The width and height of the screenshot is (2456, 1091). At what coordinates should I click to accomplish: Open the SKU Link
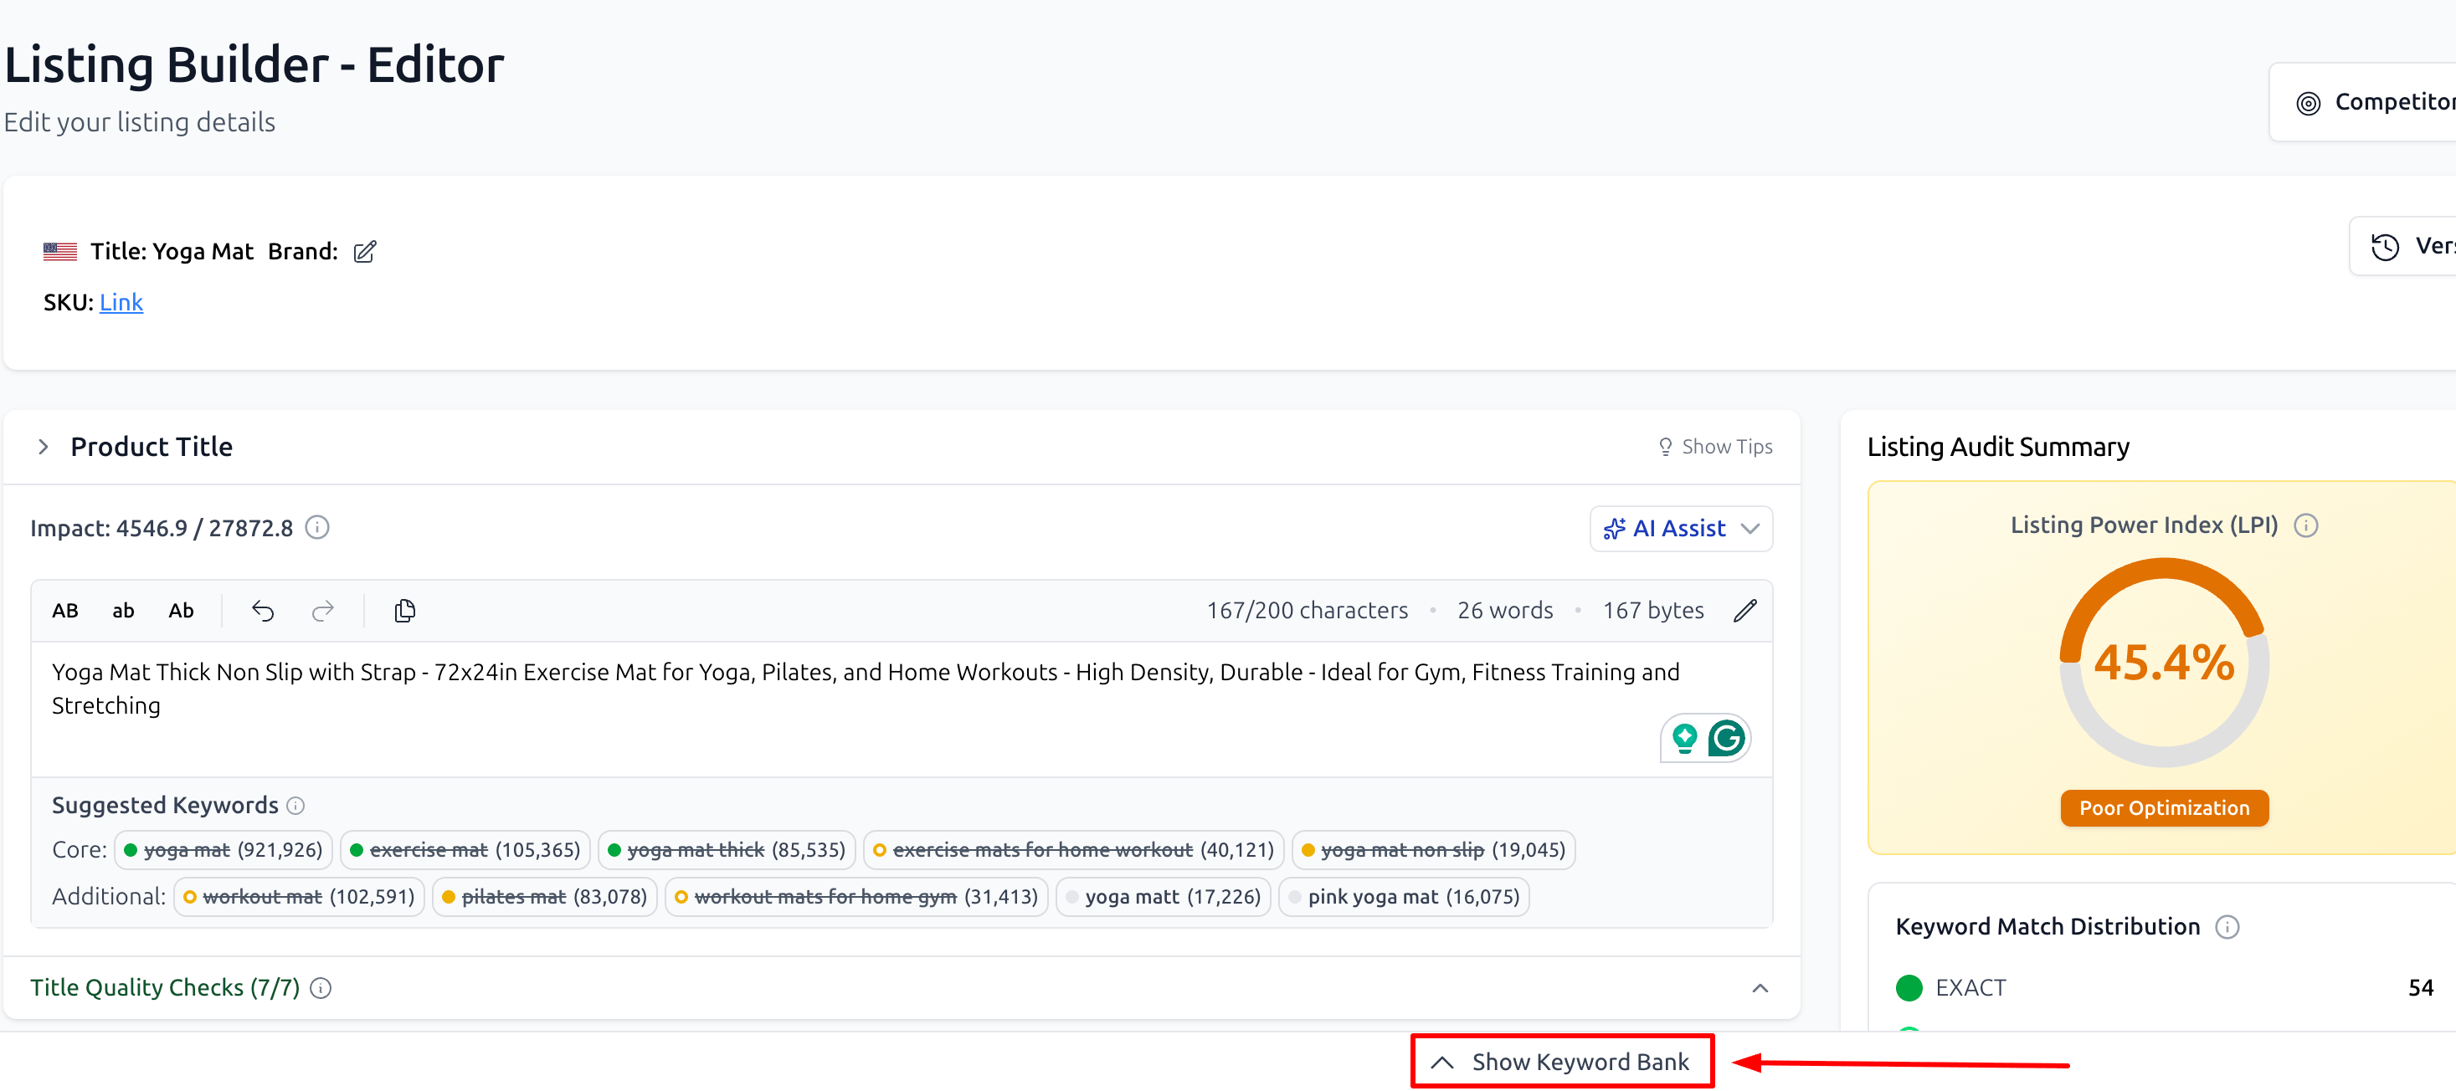click(x=121, y=303)
